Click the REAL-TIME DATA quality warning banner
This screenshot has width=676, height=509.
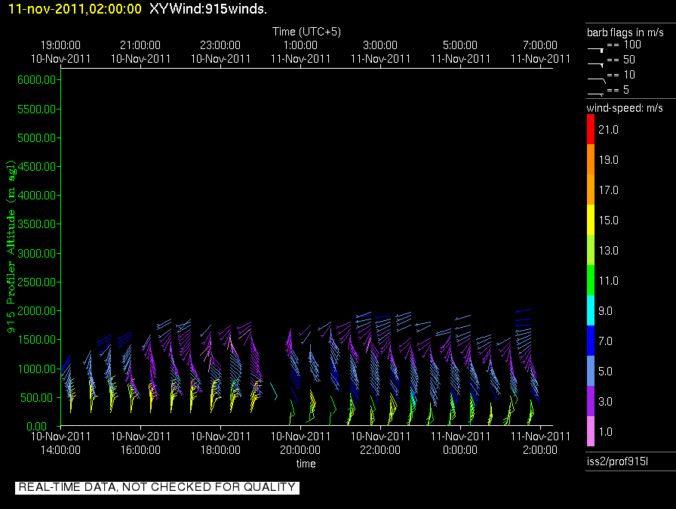(157, 487)
